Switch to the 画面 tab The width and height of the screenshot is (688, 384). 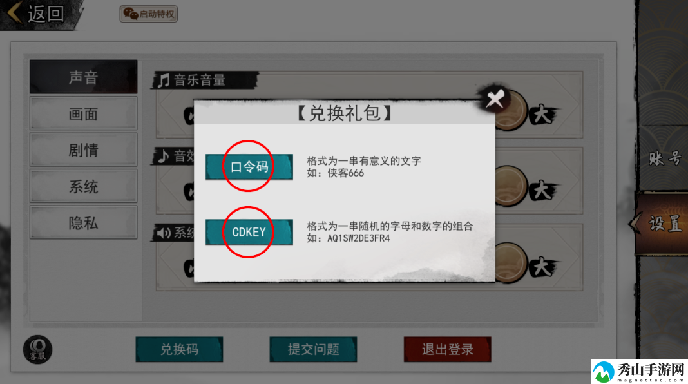[x=83, y=113]
